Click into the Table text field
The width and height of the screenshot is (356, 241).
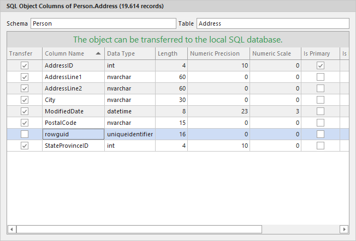pyautogui.click(x=272, y=24)
